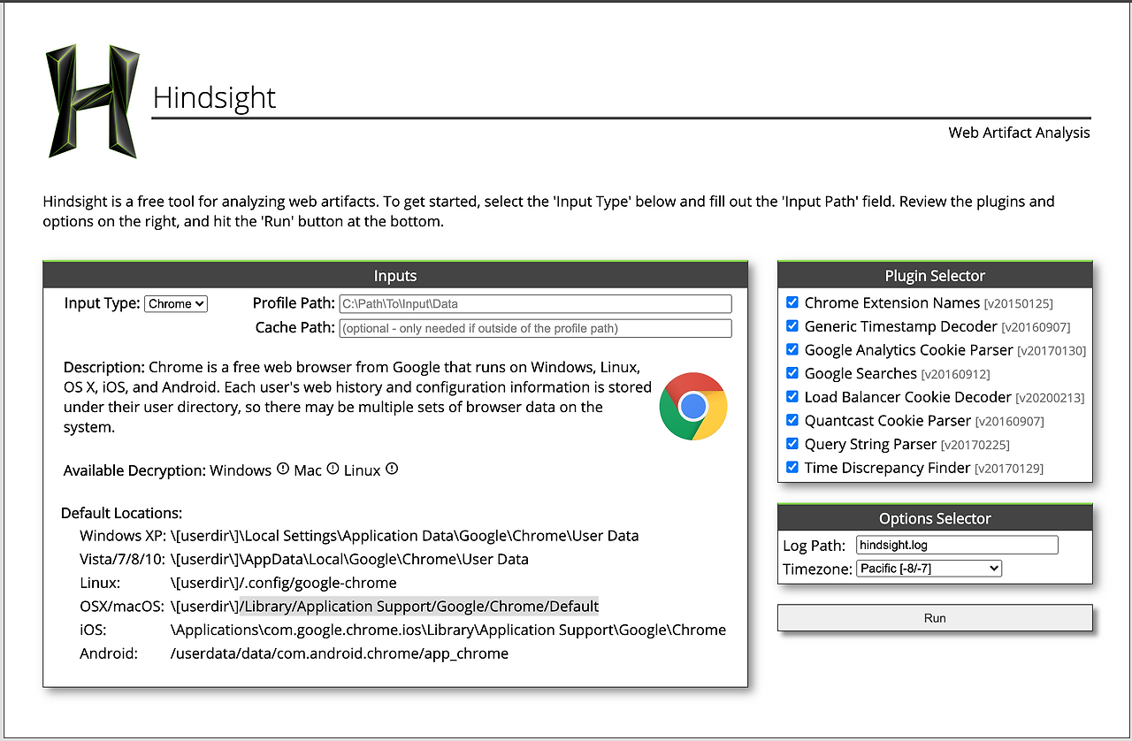Click the Options Selector panel header
1132x741 pixels.
pyautogui.click(x=935, y=518)
